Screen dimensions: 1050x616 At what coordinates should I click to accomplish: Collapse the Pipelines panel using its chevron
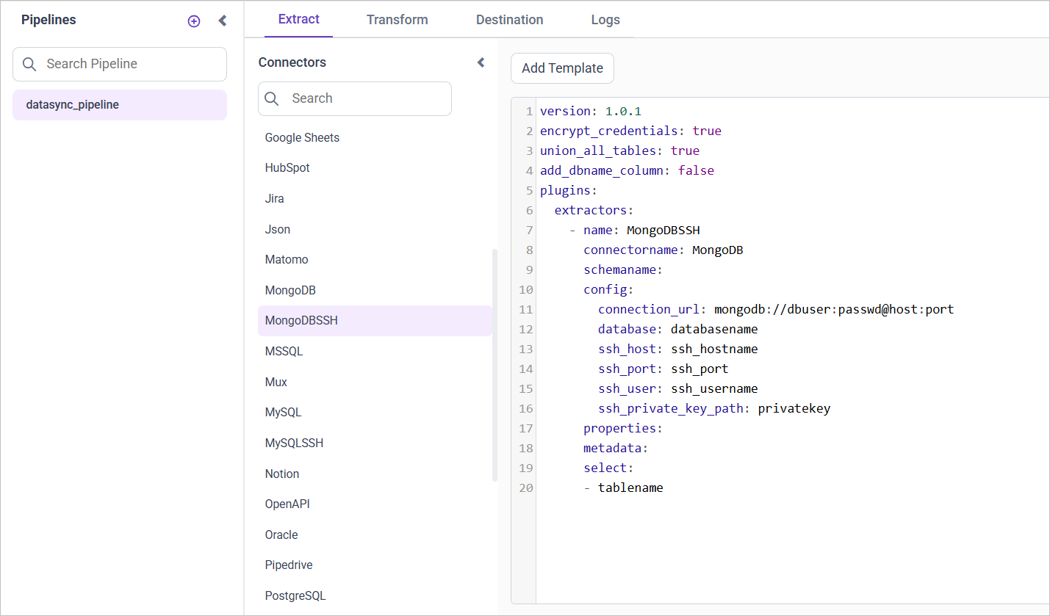click(x=222, y=21)
